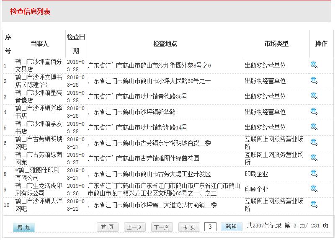View details of 鹤山市沙坪文博书店 row
Image resolution: width=335 pixels, height=240 pixels.
(x=314, y=80)
